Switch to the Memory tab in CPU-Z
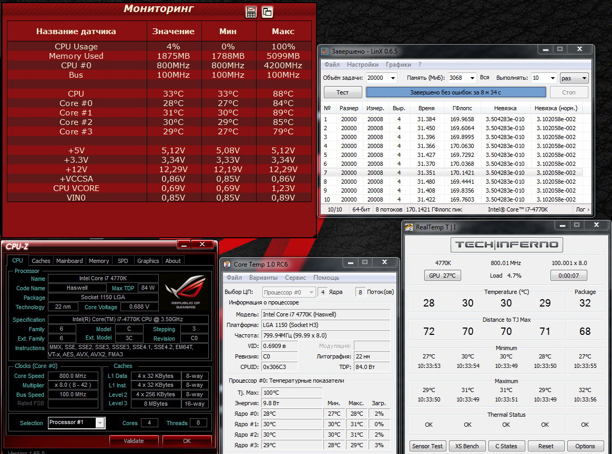 pos(99,261)
